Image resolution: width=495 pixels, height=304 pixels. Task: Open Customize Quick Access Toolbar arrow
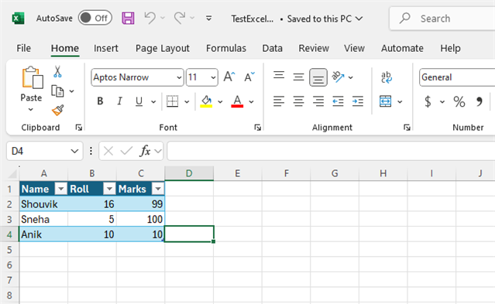point(208,19)
